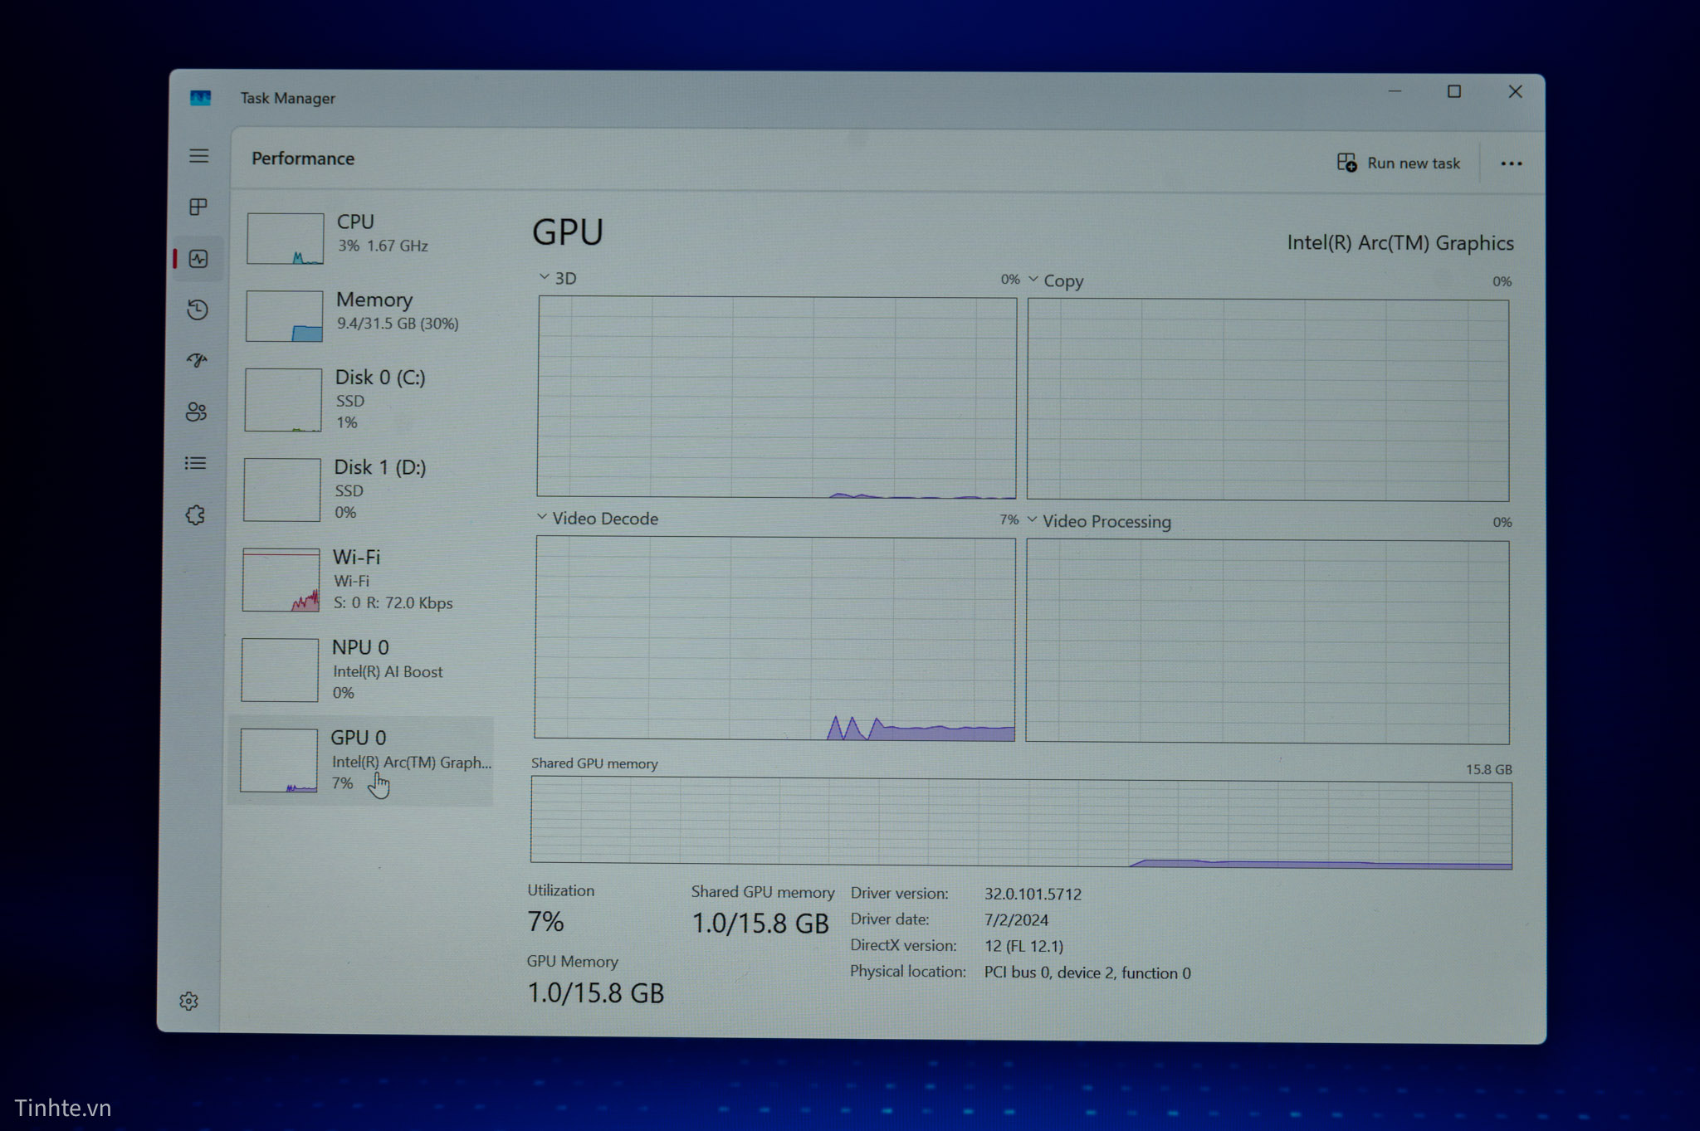Select the GPU 0 entry

(x=361, y=761)
